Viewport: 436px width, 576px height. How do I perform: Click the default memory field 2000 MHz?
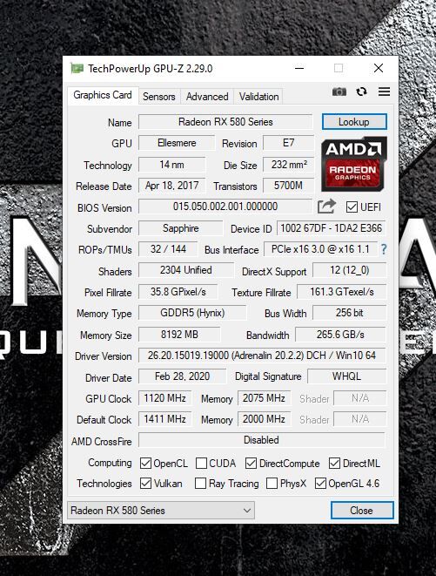[265, 419]
